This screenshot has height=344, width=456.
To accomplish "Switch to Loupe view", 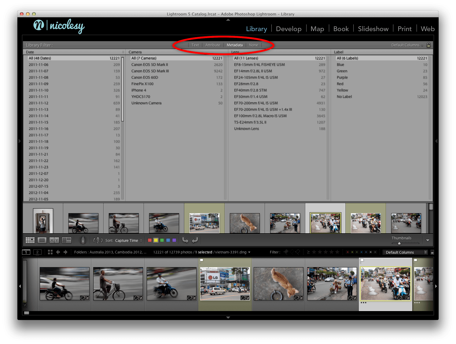I will pos(42,240).
